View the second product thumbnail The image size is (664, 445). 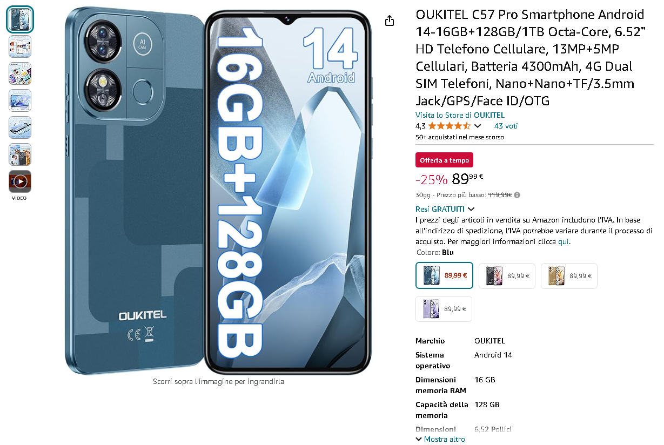[20, 46]
